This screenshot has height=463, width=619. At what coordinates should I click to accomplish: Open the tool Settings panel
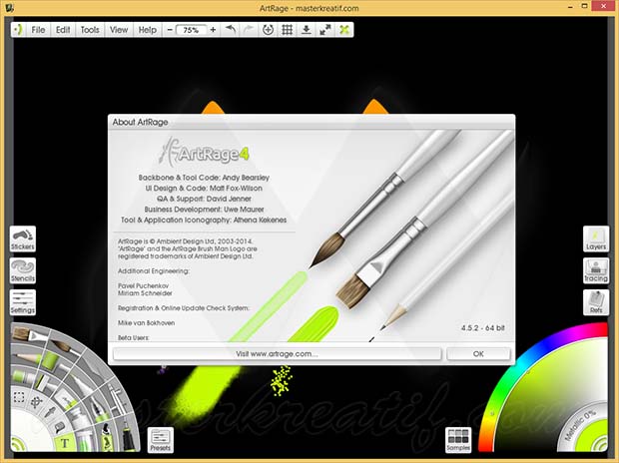23,302
